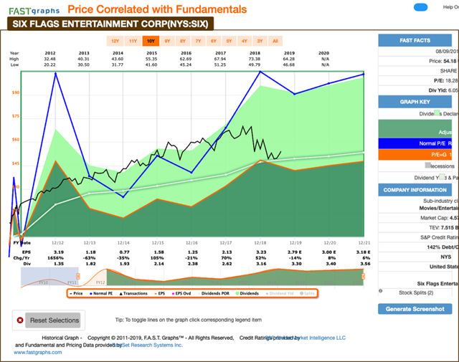Click the orange P/E=G key bar
The width and height of the screenshot is (459, 362).
[x=415, y=155]
